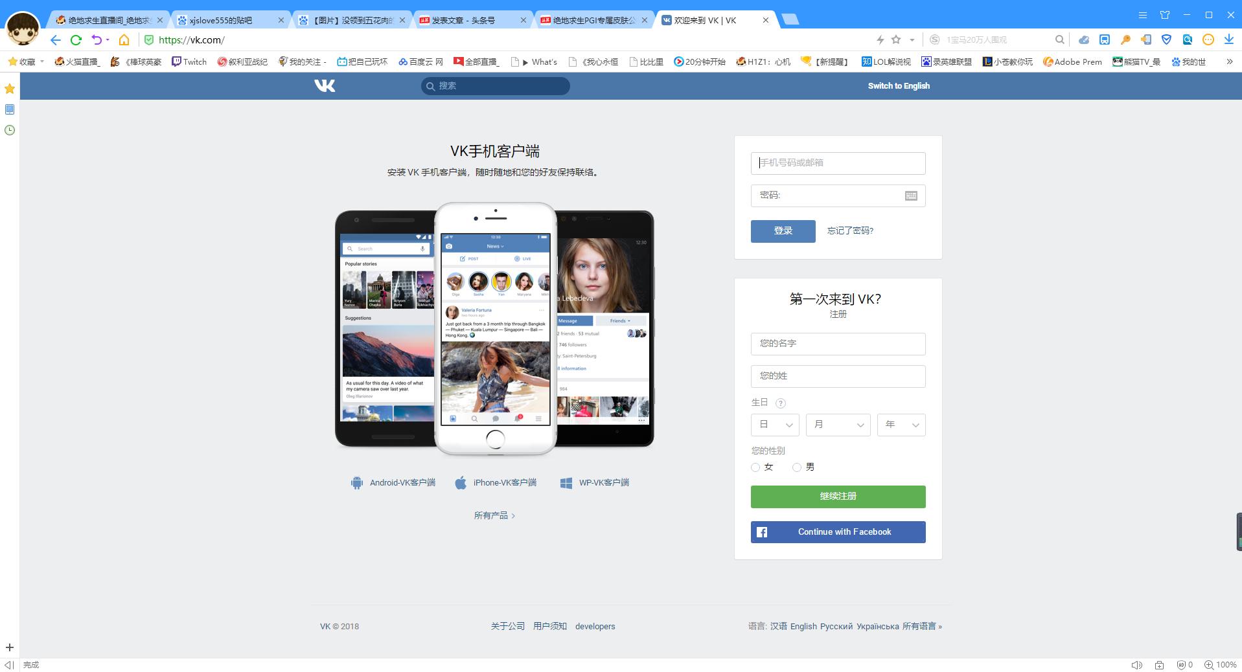Viewport: 1242px width, 672px height.
Task: Click the browser refresh icon
Action: (x=76, y=40)
